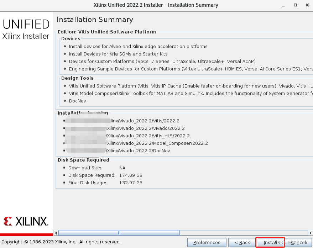
Task: Click the Download Size NA value
Action: coord(122,168)
